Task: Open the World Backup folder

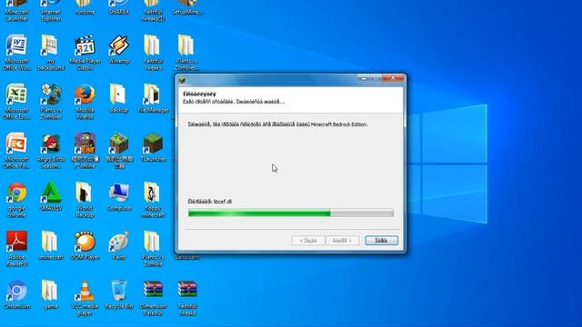Action: pyautogui.click(x=85, y=200)
